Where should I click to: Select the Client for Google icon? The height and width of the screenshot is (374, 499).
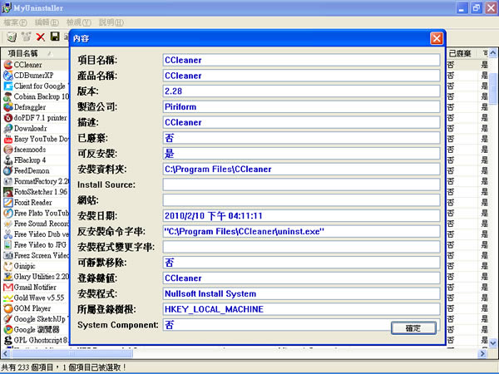point(8,86)
